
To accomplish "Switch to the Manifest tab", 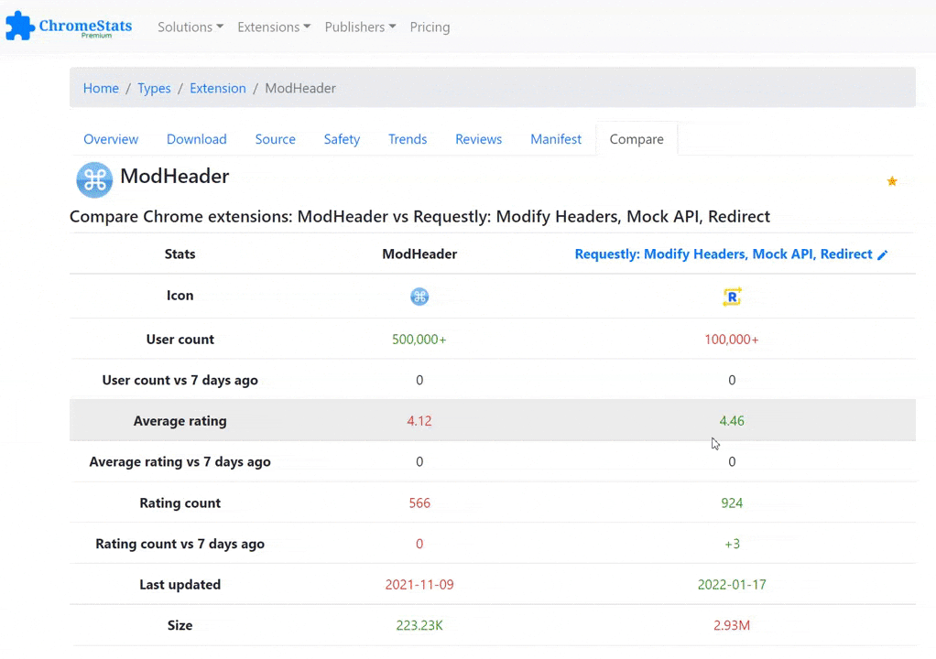I will (556, 139).
